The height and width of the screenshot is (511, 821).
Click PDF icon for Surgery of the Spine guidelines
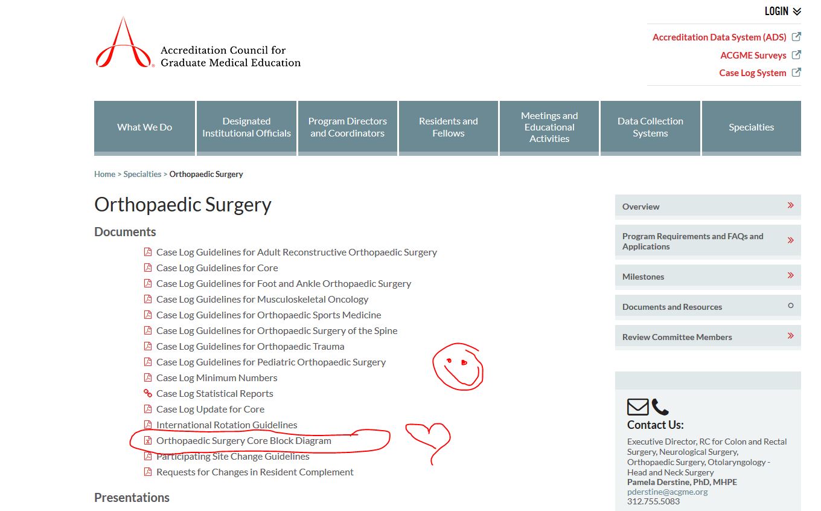(148, 330)
